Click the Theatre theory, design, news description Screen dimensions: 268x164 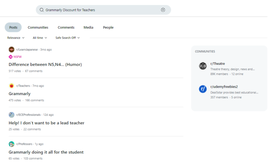click(x=232, y=69)
